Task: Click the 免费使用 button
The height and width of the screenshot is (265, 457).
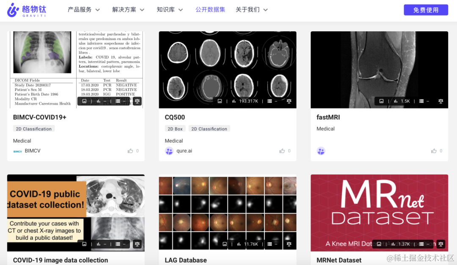Action: coord(426,10)
